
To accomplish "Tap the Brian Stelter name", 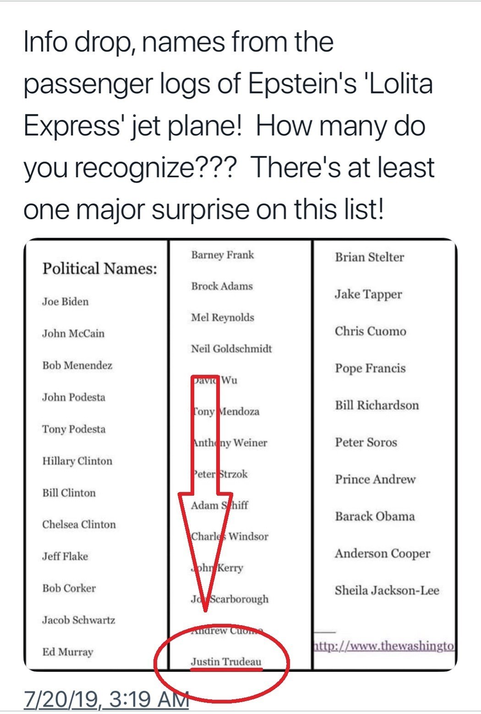I will click(x=369, y=257).
